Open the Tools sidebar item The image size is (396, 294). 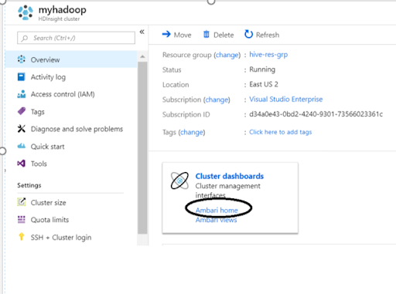tap(39, 164)
